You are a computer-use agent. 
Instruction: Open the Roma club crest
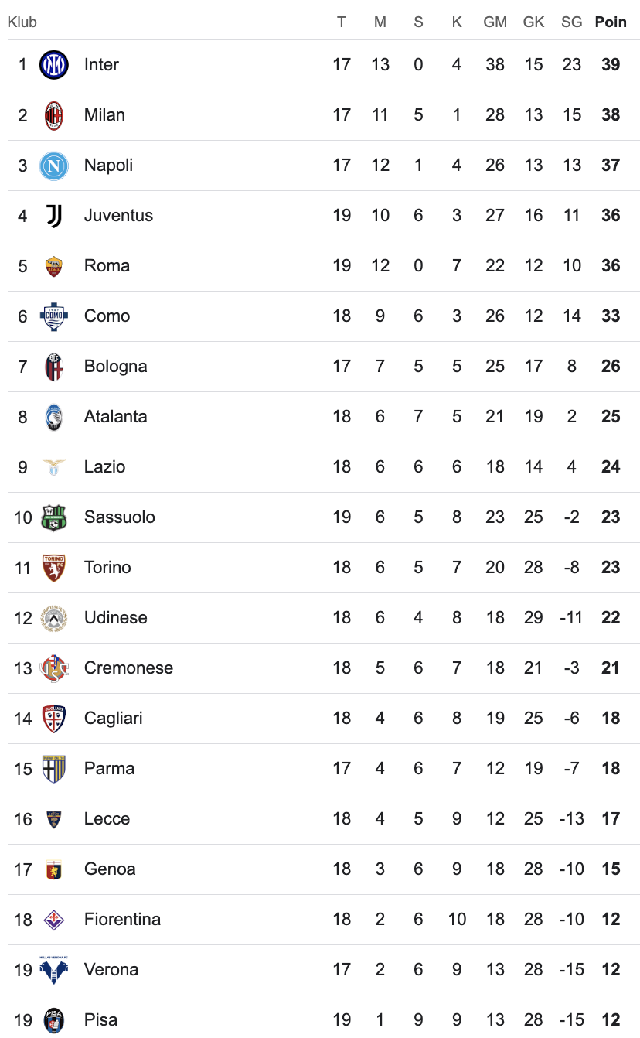(54, 266)
